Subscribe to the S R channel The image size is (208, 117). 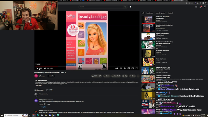click(51, 76)
